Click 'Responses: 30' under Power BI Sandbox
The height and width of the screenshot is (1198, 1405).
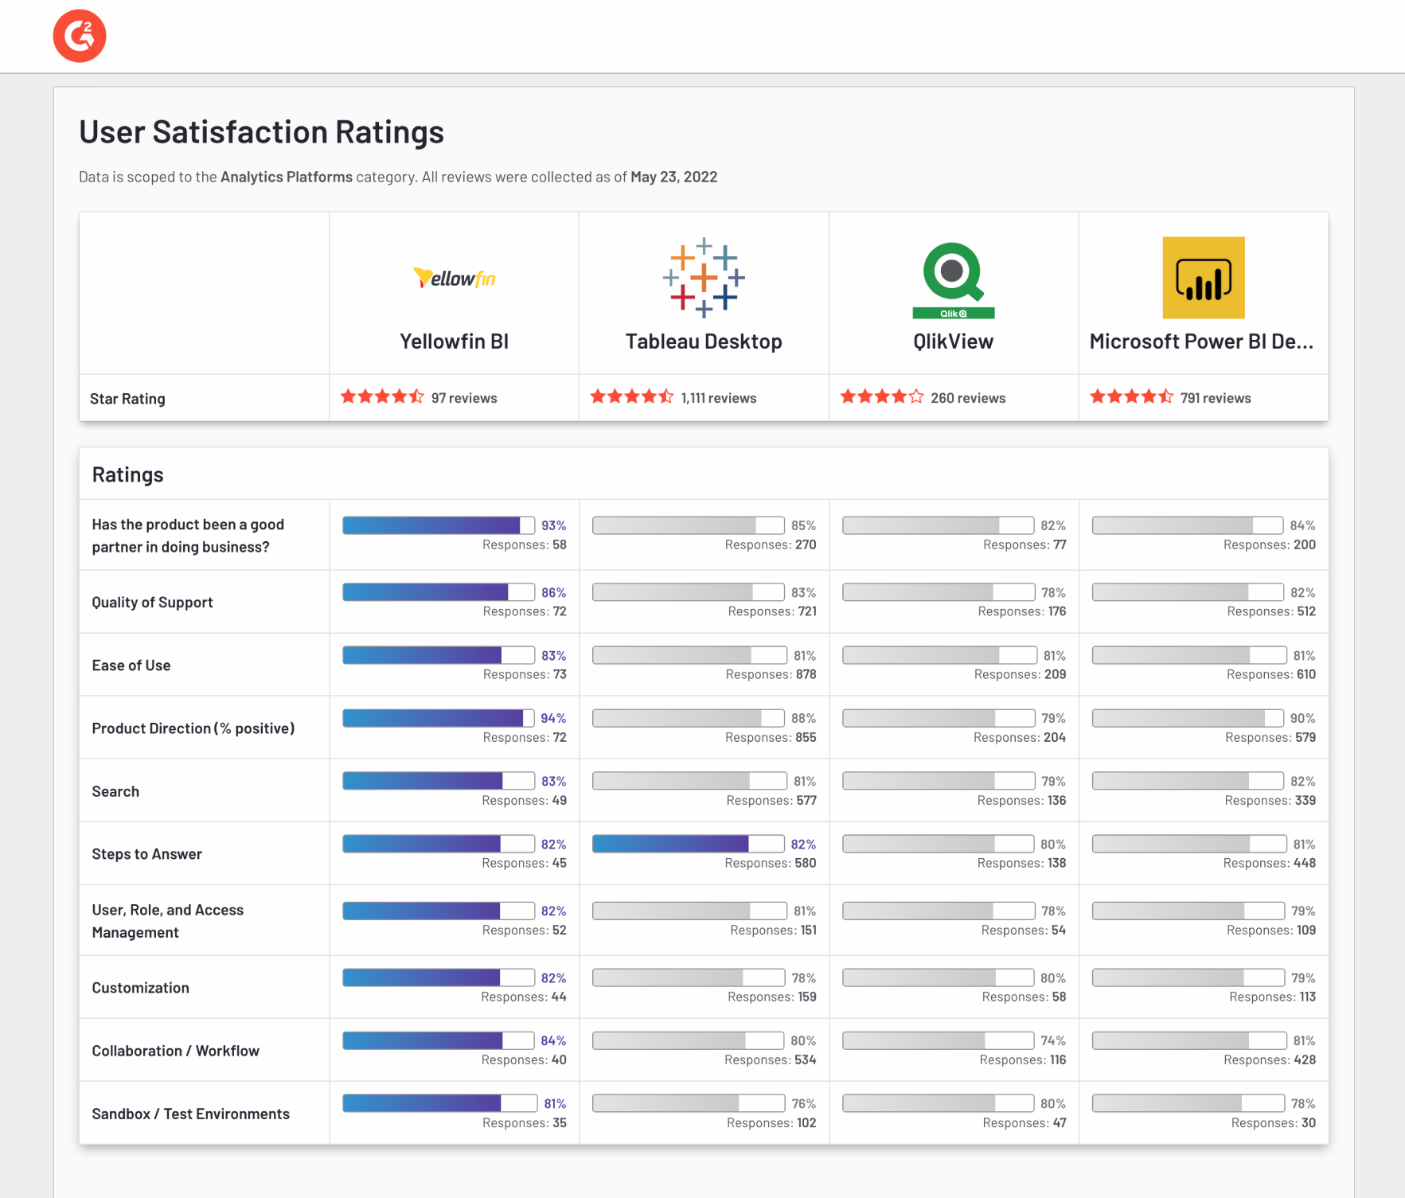pyautogui.click(x=1274, y=1122)
